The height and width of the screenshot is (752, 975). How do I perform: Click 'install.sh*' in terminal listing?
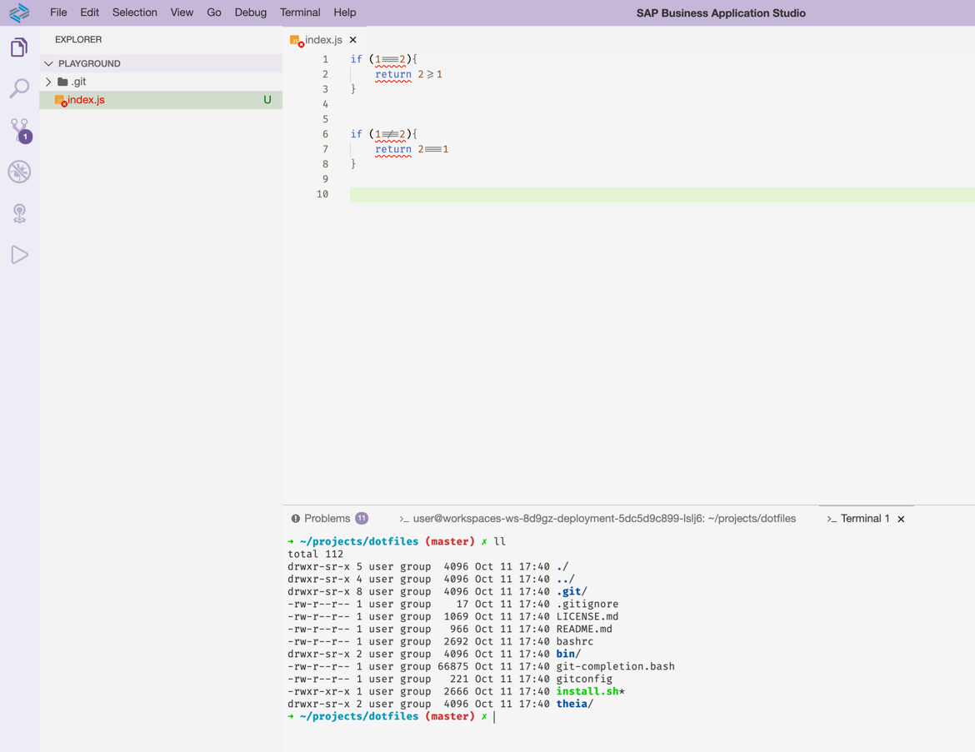pos(590,692)
